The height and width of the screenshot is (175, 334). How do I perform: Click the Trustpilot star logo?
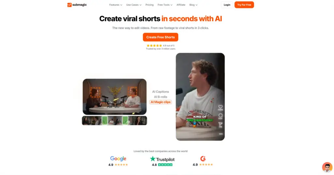[153, 159]
